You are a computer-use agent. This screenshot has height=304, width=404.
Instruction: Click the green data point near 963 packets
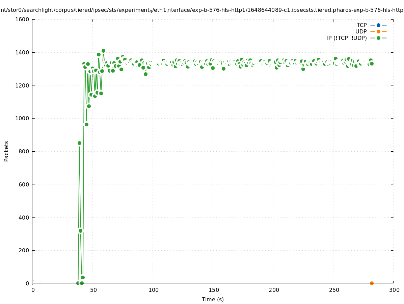[86, 124]
